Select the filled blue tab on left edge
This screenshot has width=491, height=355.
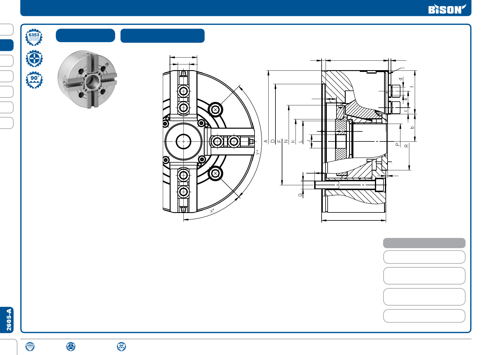tap(7, 45)
